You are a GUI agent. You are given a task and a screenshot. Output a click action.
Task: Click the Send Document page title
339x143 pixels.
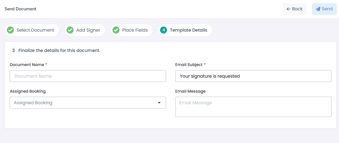coord(20,9)
